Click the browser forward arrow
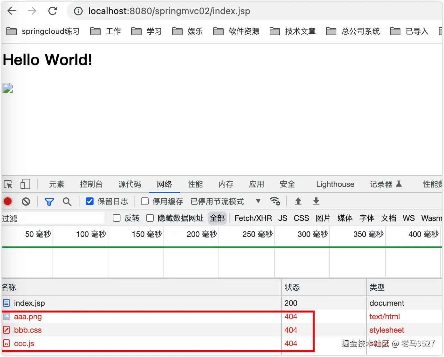444x357 pixels. pyautogui.click(x=32, y=11)
